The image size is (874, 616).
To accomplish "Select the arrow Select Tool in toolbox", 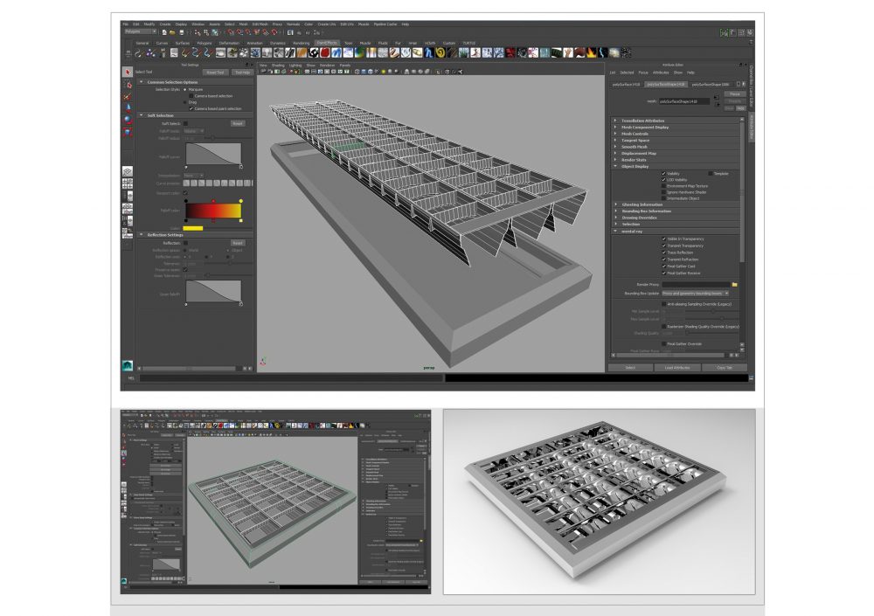I will coord(128,73).
